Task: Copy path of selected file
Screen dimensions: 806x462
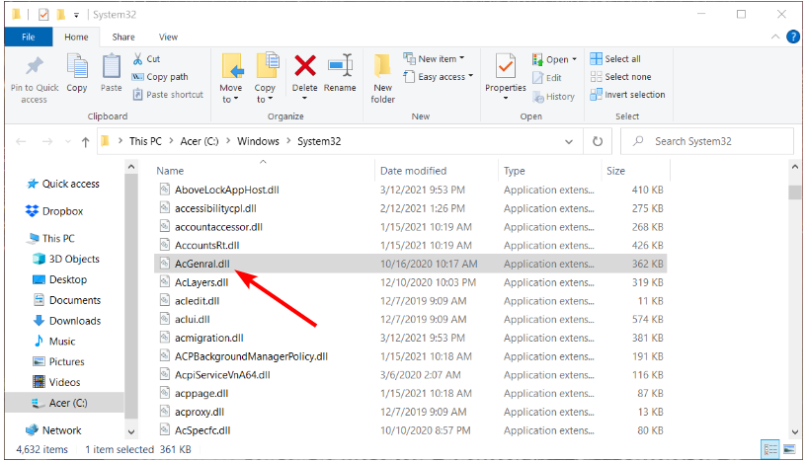Action: (x=160, y=77)
